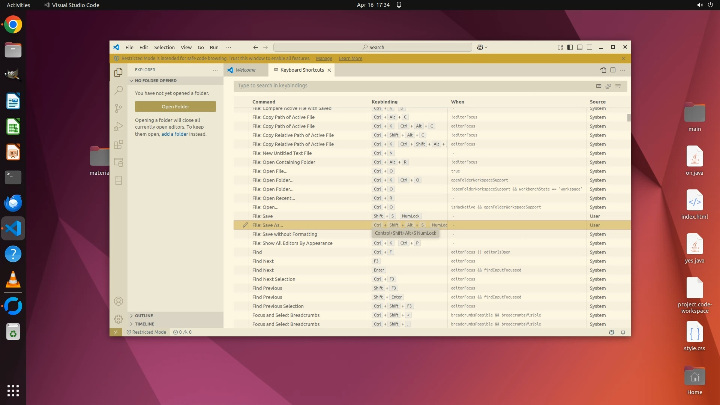Screen dimensions: 720x405
Task: Click the Learn More link in banner
Action: tap(350, 58)
